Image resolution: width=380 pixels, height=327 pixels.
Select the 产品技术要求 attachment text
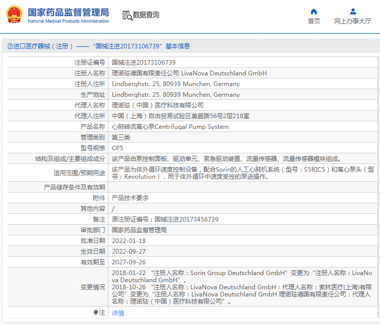(x=130, y=198)
